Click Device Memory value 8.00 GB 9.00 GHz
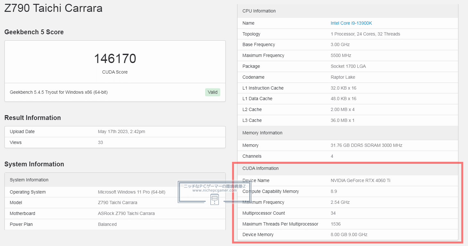The height and width of the screenshot is (246, 468). (x=349, y=234)
